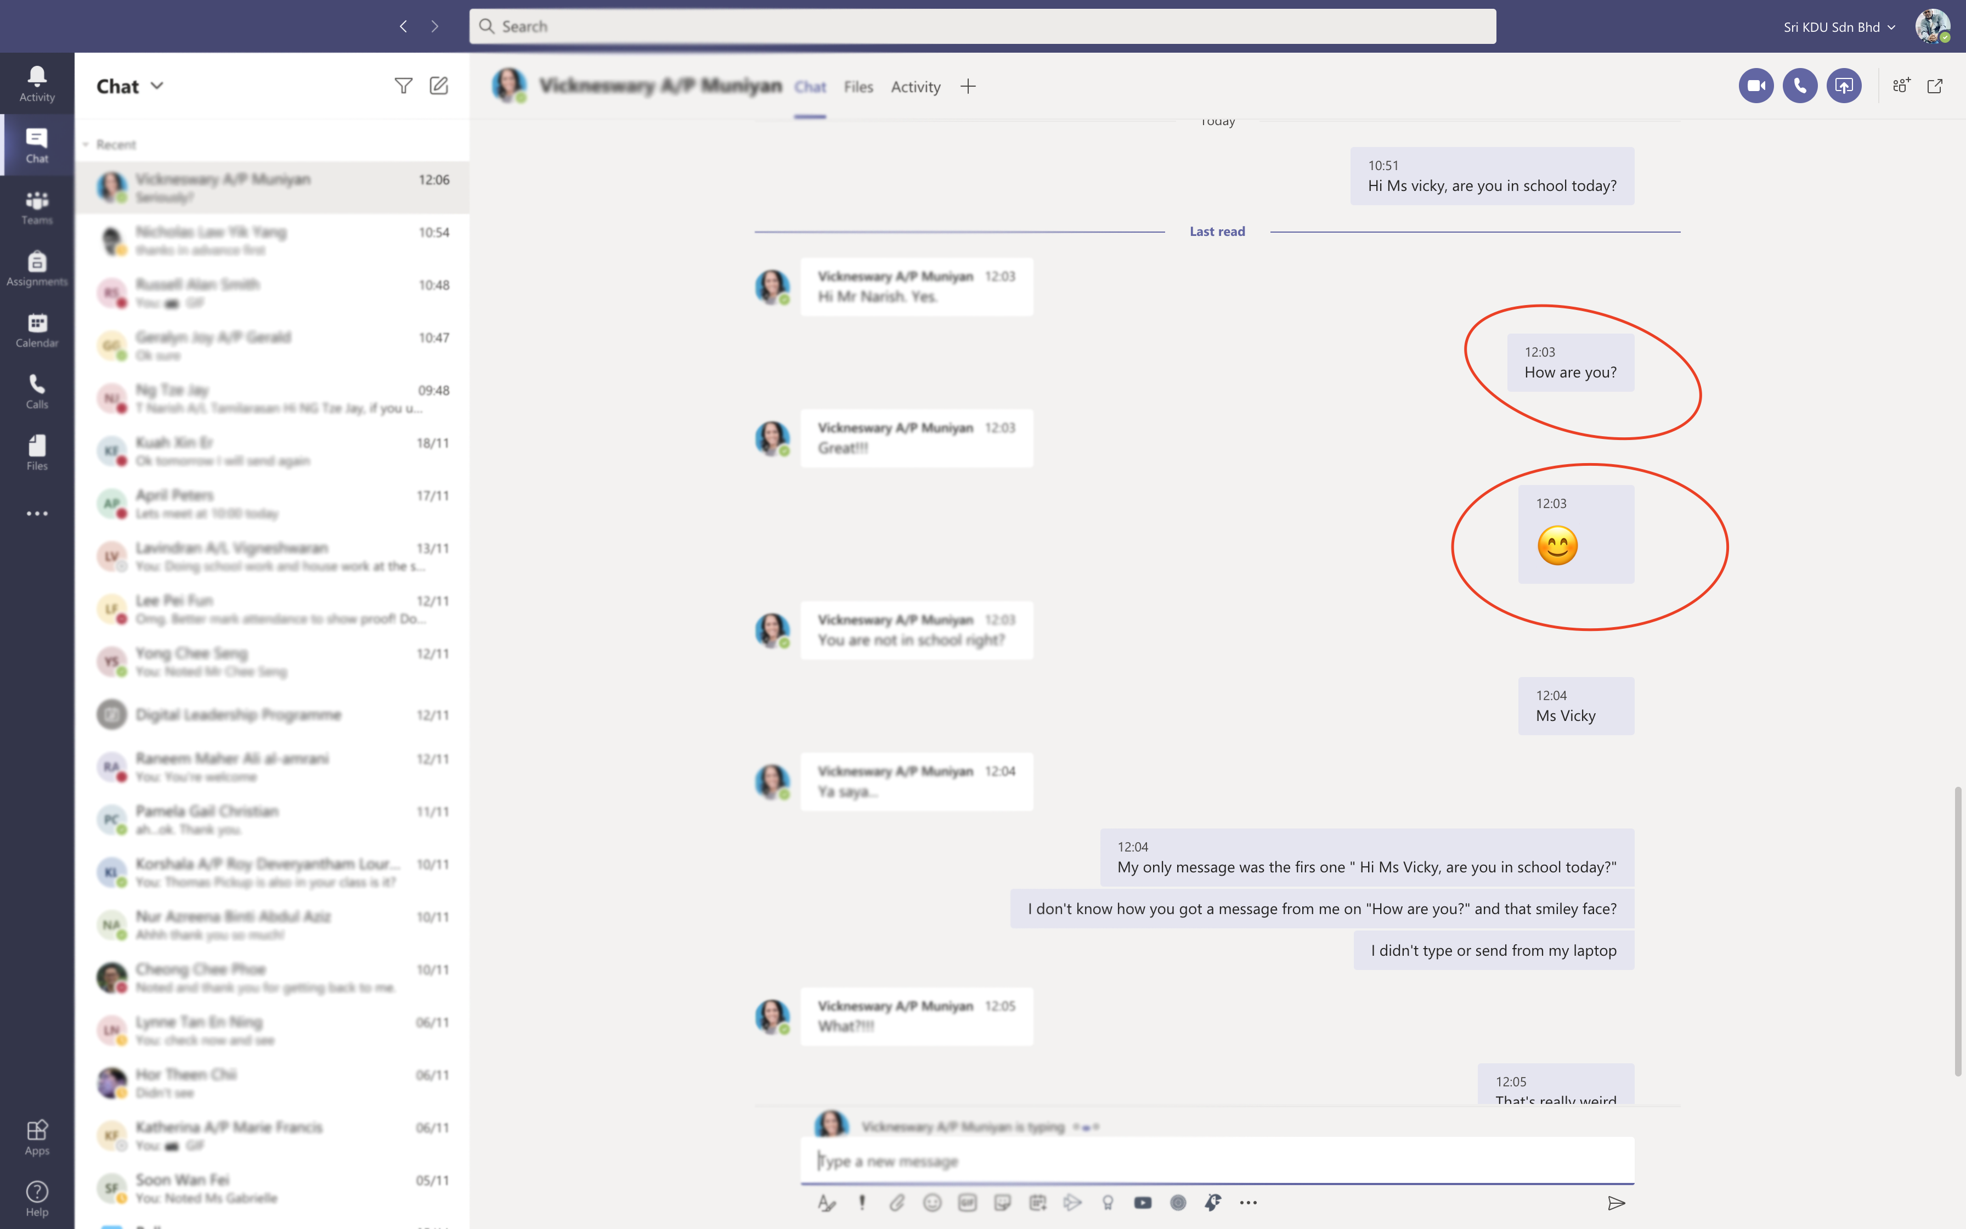Send the message
The height and width of the screenshot is (1229, 1966).
point(1617,1203)
